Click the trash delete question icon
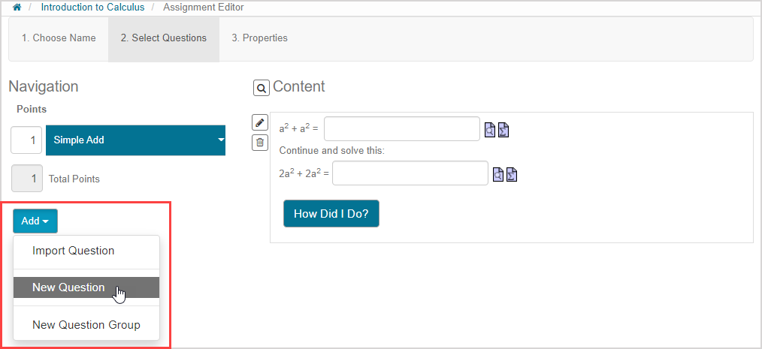 tap(260, 142)
